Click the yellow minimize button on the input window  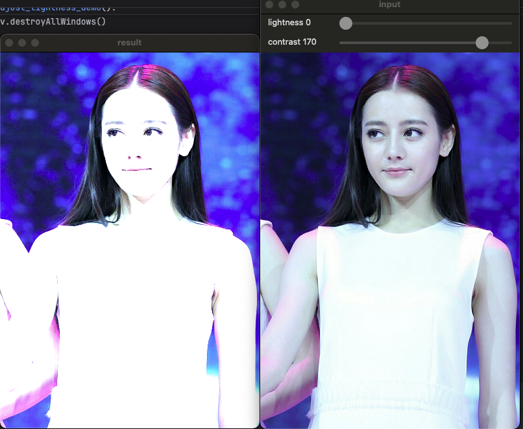[x=282, y=5]
